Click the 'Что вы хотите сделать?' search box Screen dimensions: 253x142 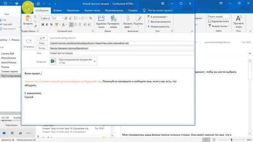pos(160,11)
